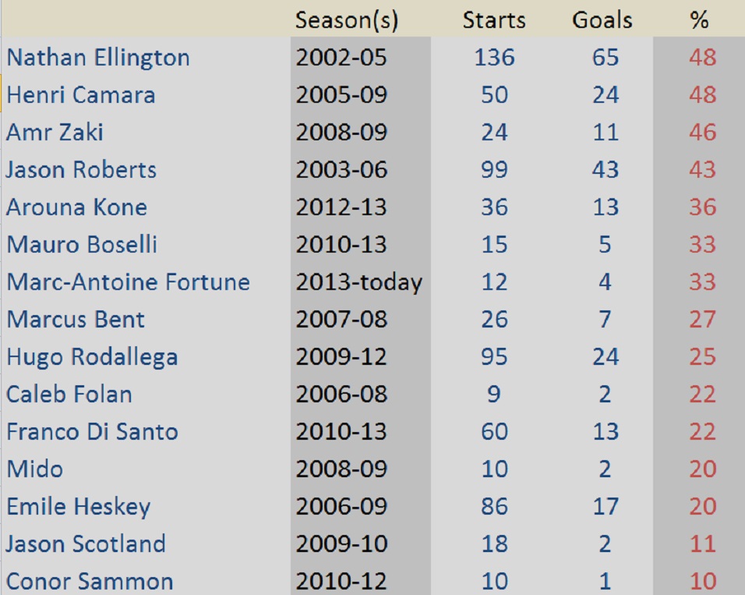The image size is (745, 595).
Task: Select the 2013-today season cell
Action: click(358, 282)
